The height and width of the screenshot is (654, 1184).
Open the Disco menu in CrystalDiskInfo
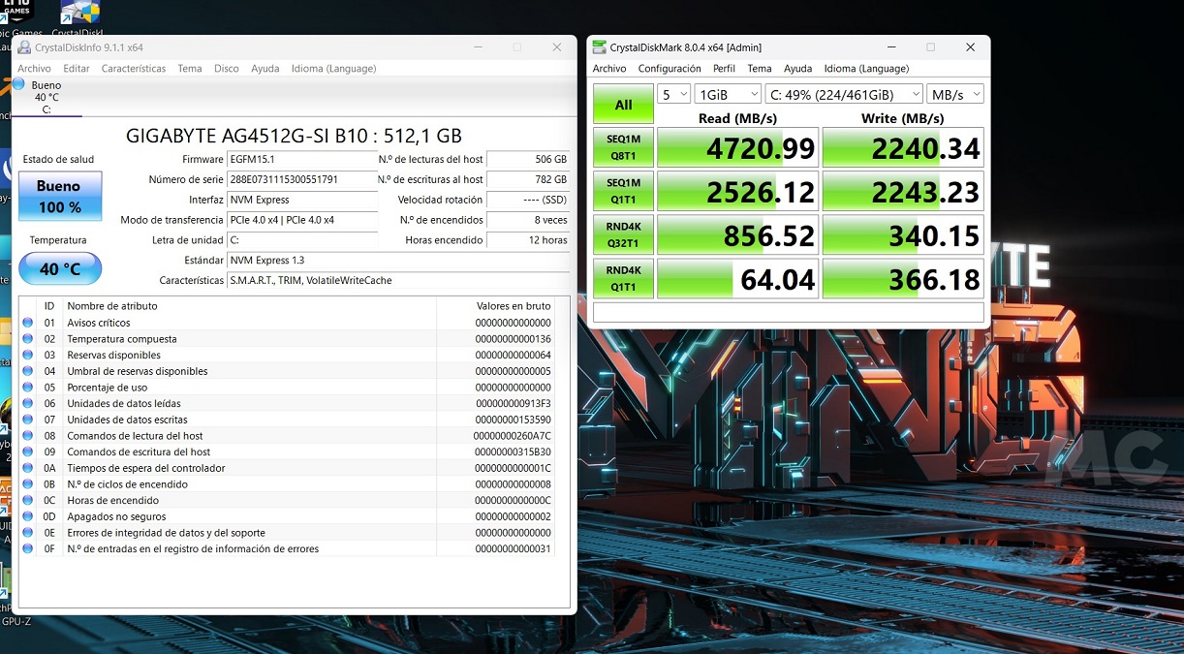pyautogui.click(x=226, y=69)
